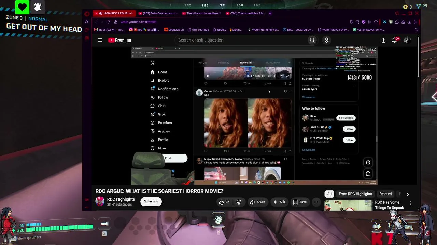Open a new browser tab
This screenshot has width=437, height=245.
(x=270, y=13)
